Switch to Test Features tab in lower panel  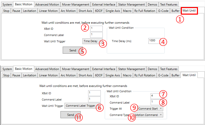[168, 69]
